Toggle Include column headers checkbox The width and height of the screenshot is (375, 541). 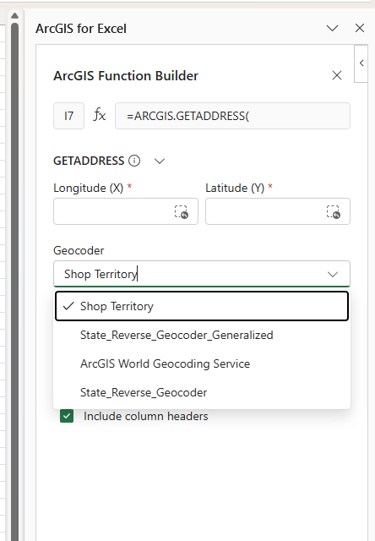point(67,416)
